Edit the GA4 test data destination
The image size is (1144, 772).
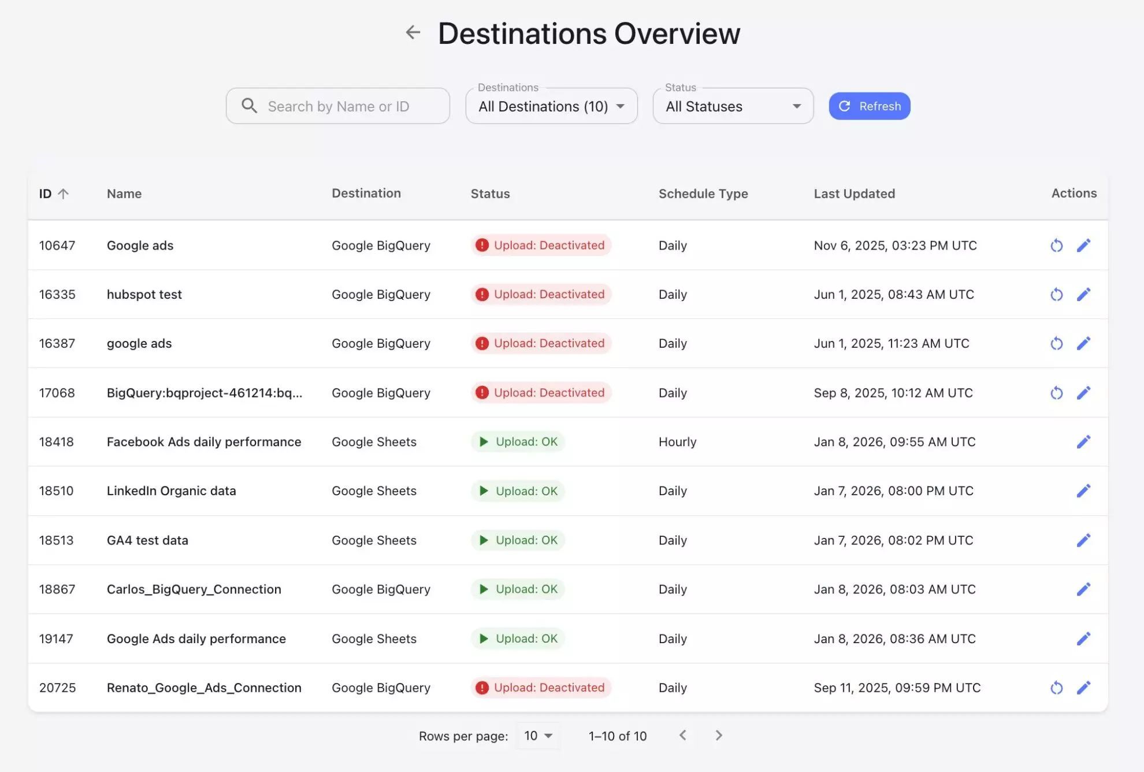(x=1083, y=540)
